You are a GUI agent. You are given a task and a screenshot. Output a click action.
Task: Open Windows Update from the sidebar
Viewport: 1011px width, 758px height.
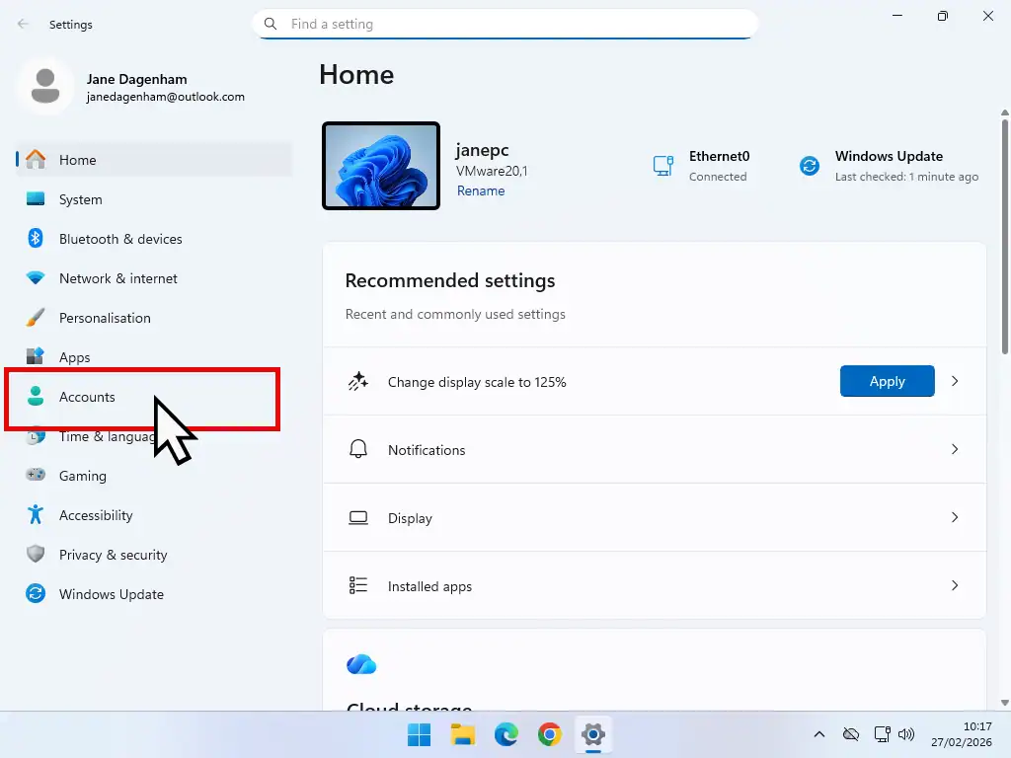click(x=112, y=594)
